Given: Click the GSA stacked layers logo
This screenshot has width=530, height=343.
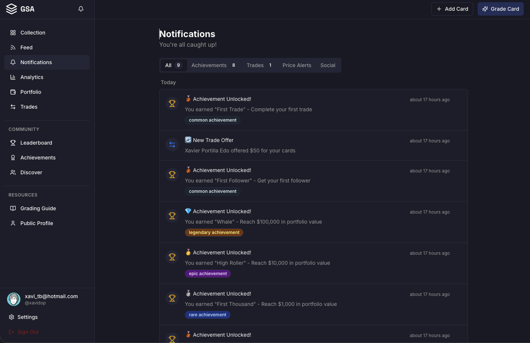Looking at the screenshot, I should click(x=12, y=9).
